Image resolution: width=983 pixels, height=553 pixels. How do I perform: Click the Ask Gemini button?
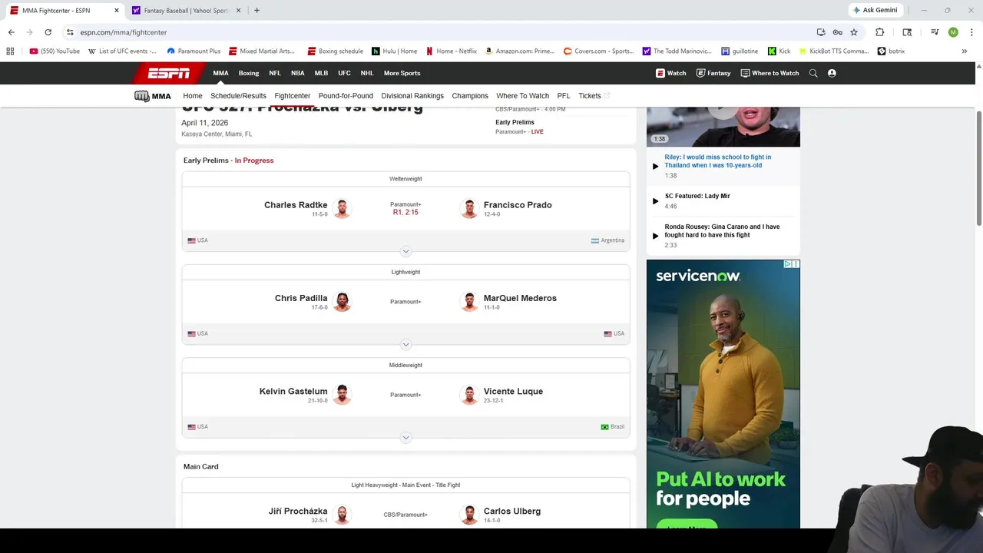click(x=875, y=10)
